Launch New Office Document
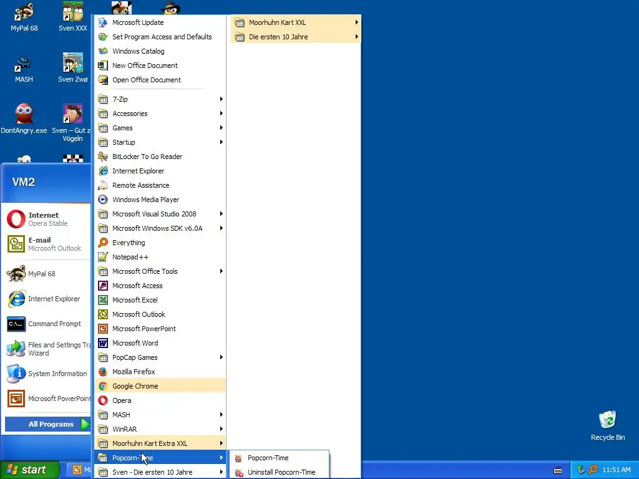 pos(160,65)
